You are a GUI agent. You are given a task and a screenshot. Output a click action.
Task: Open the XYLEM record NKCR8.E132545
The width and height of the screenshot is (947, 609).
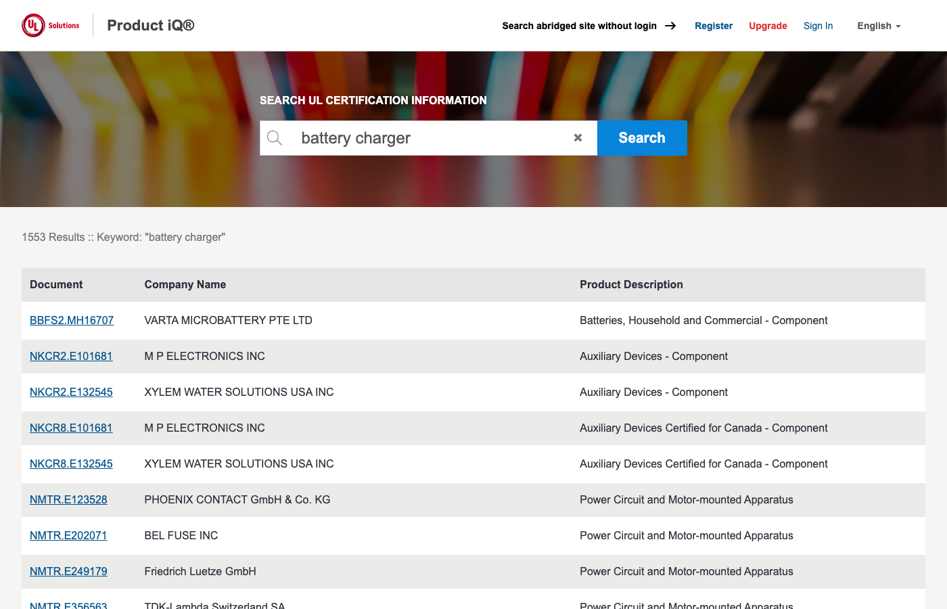click(x=71, y=464)
